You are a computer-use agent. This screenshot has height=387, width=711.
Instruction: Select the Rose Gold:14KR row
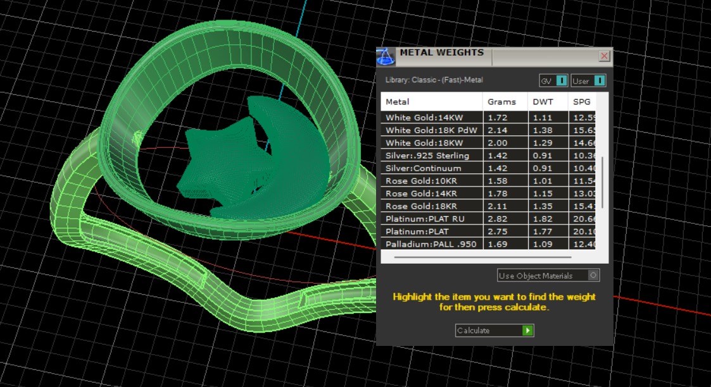[x=488, y=193]
